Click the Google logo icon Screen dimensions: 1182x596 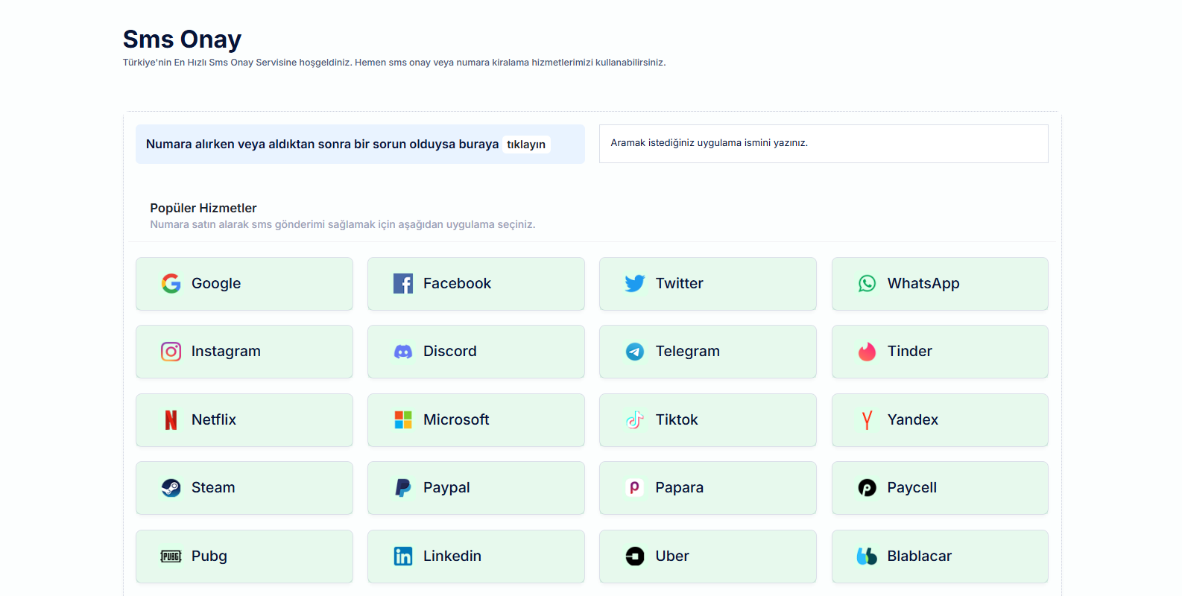(171, 283)
